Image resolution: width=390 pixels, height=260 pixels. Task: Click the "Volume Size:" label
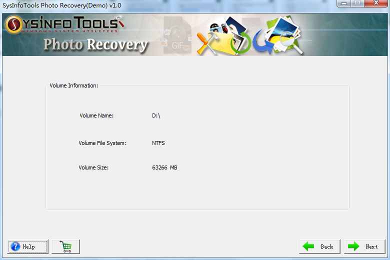94,167
